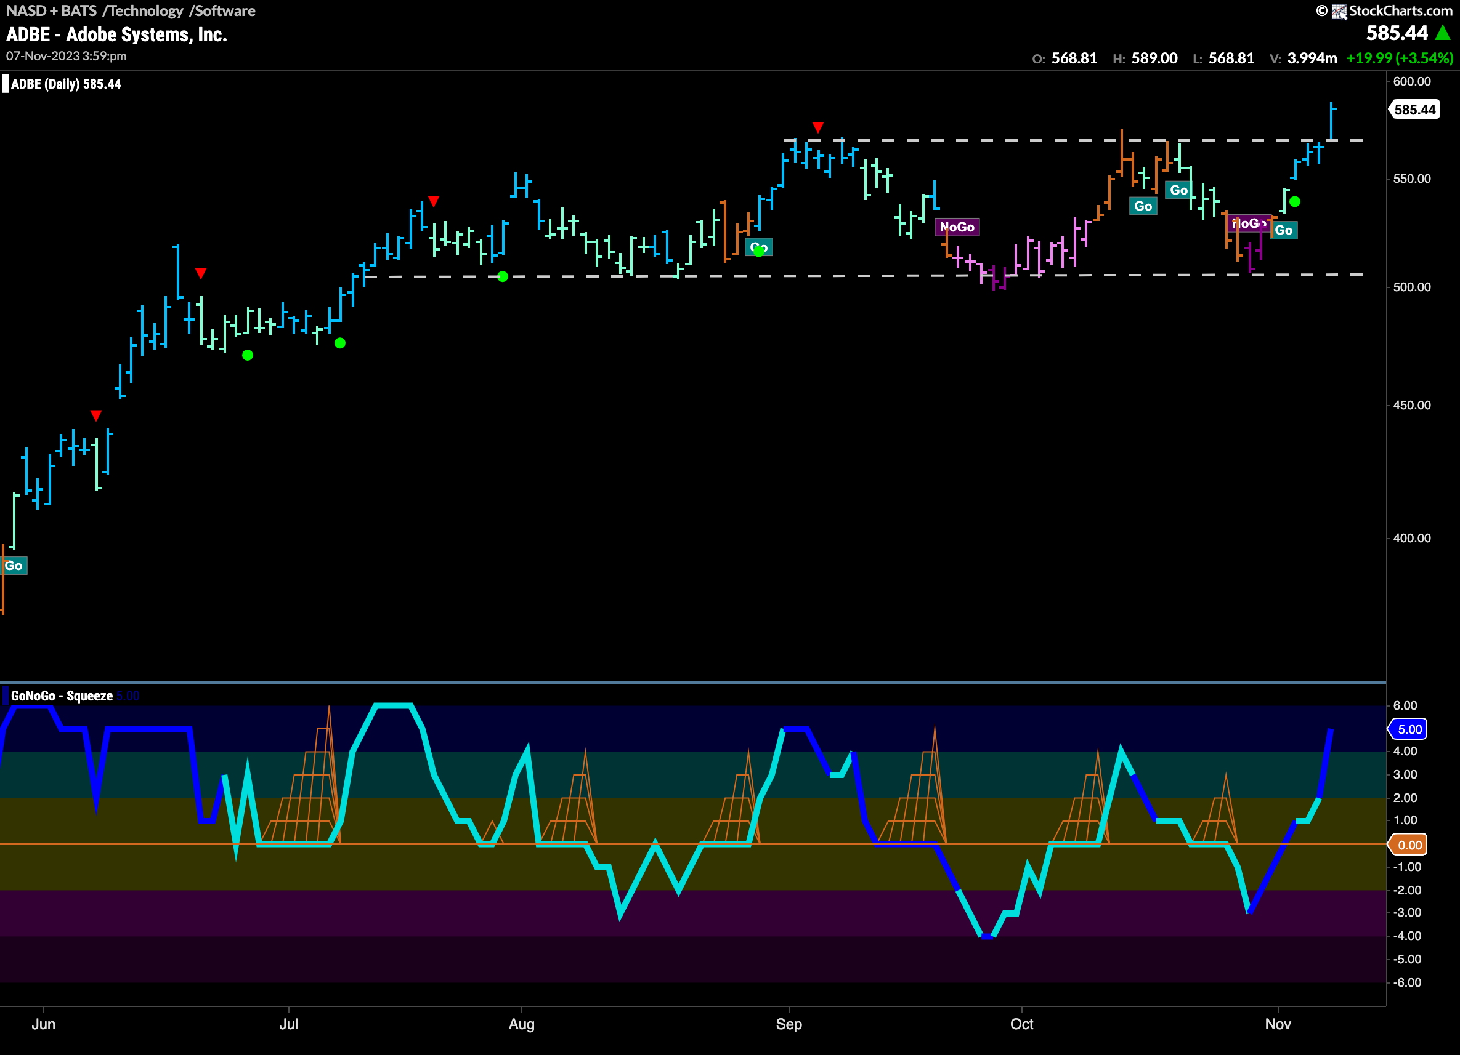
Task: Click the 550.00 price axis label
Action: coord(1412,179)
